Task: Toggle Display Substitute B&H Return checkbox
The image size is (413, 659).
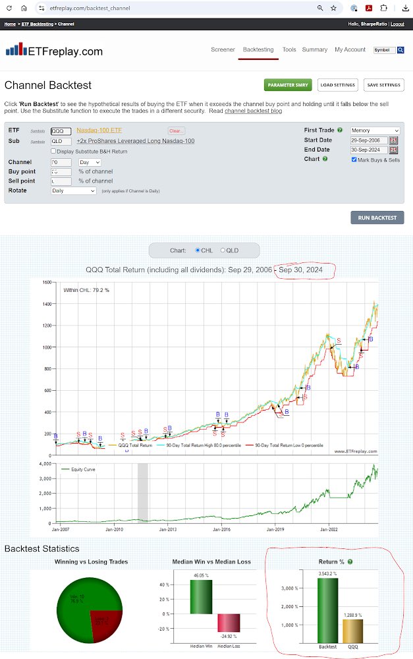Action: [53, 151]
